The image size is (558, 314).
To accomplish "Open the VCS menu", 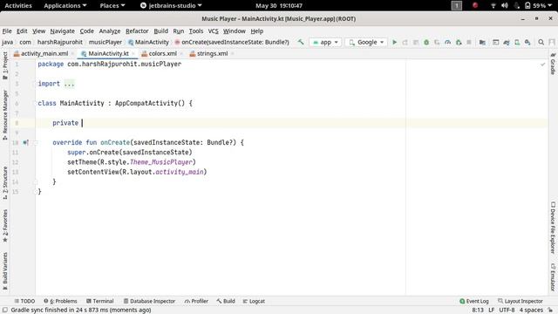I will tap(213, 31).
